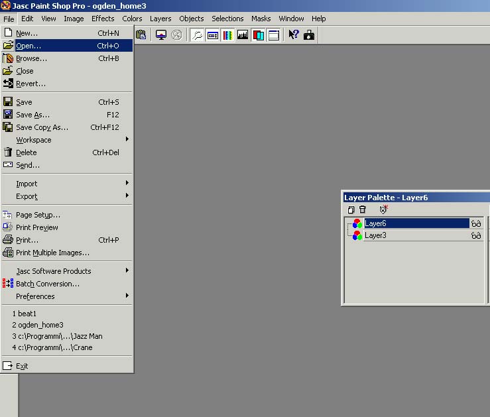This screenshot has width=490, height=417.
Task: Click the Start Capture camera icon
Action: pos(309,34)
